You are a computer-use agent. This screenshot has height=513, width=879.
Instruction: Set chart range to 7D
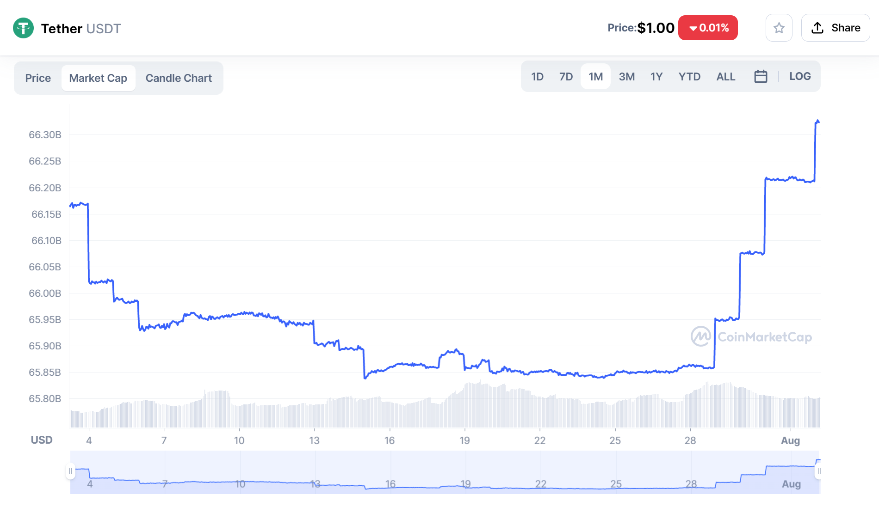pos(566,77)
